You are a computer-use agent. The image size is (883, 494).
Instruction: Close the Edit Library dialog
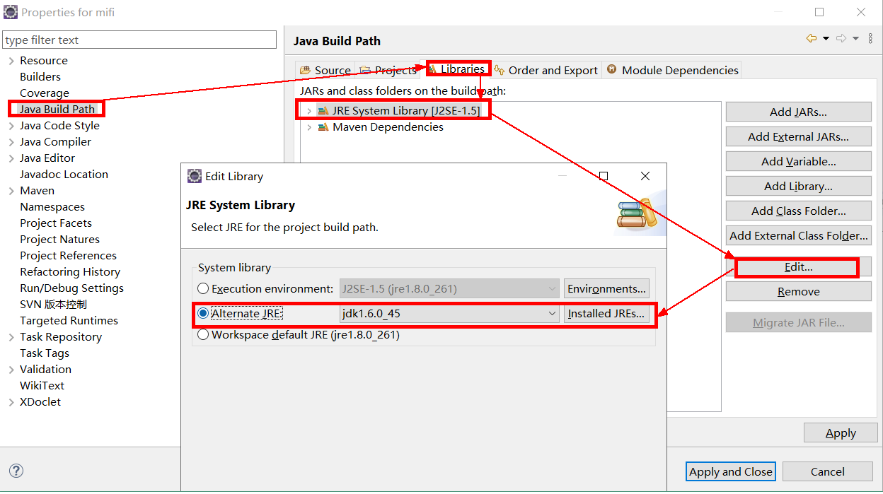tap(645, 176)
